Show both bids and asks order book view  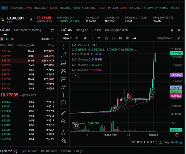pos(2,39)
